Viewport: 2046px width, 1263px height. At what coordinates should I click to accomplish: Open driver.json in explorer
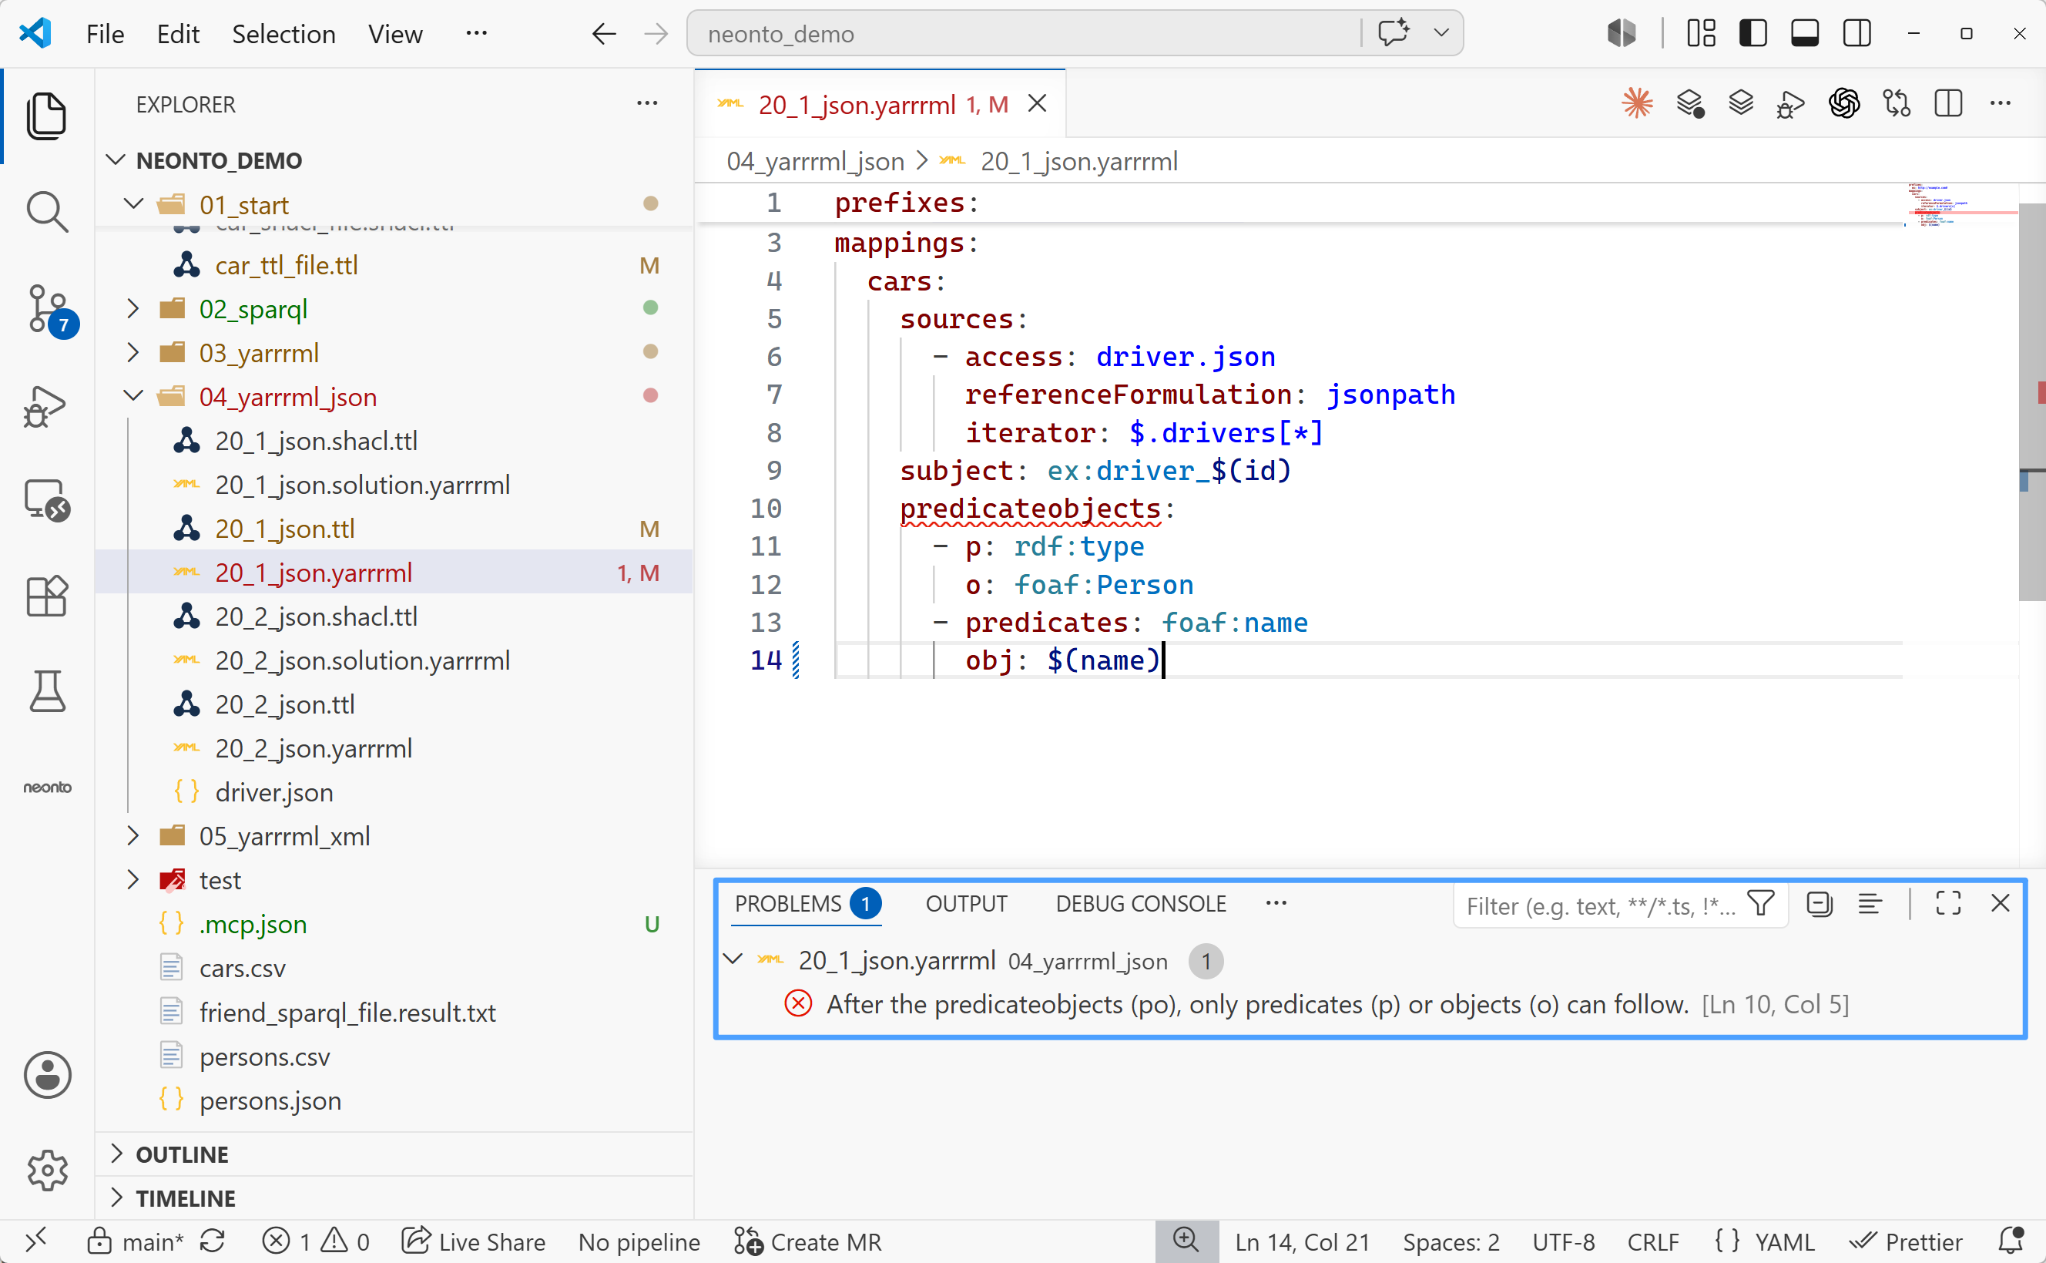273,792
